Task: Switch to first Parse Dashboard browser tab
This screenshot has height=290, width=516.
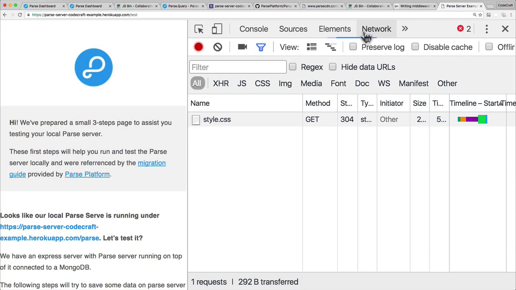Action: point(42,6)
